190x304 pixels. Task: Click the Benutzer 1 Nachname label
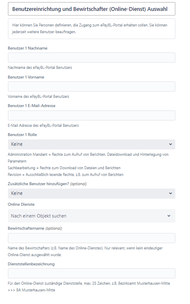28,48
